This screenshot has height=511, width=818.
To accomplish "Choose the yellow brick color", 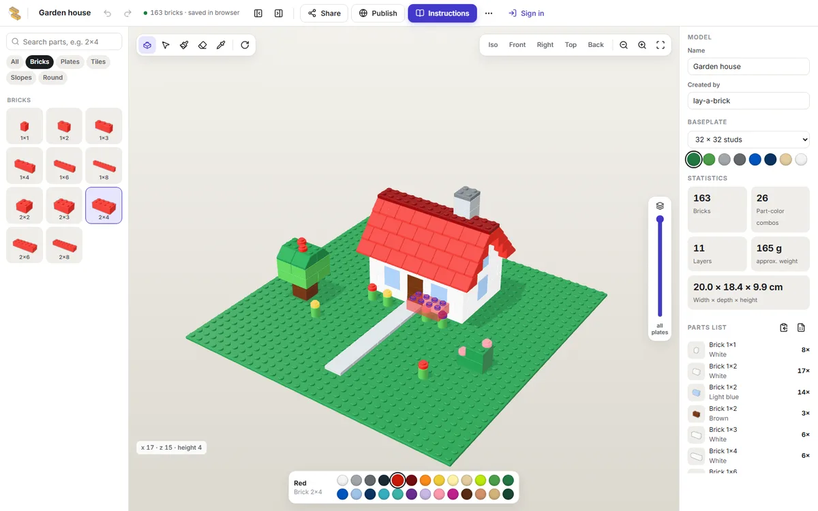I will pos(439,480).
